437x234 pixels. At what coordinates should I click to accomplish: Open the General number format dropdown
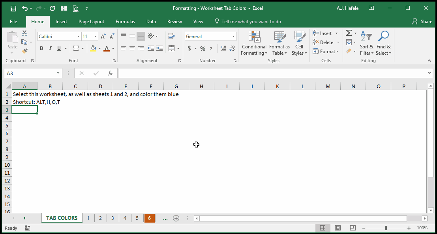point(233,36)
